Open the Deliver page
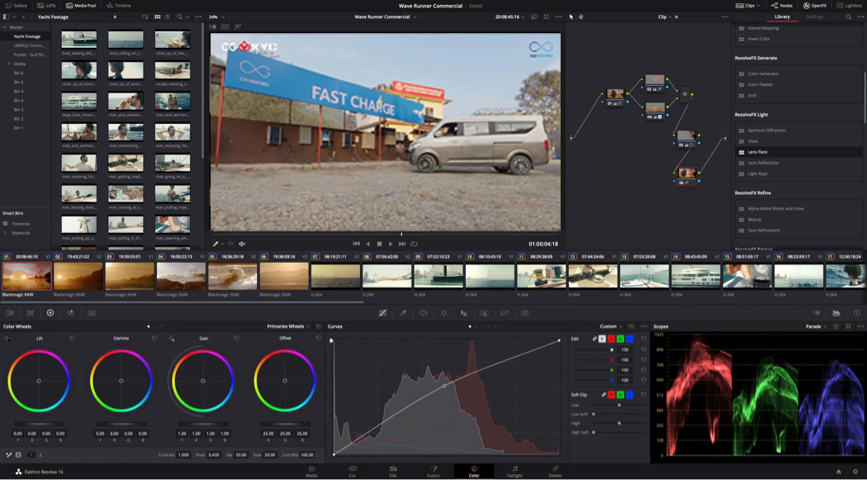This screenshot has height=480, width=867. 555,471
